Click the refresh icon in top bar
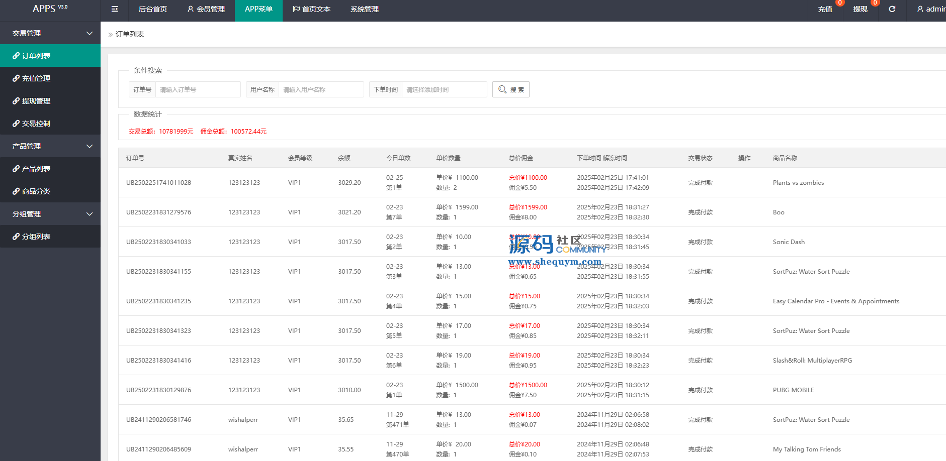 [892, 9]
